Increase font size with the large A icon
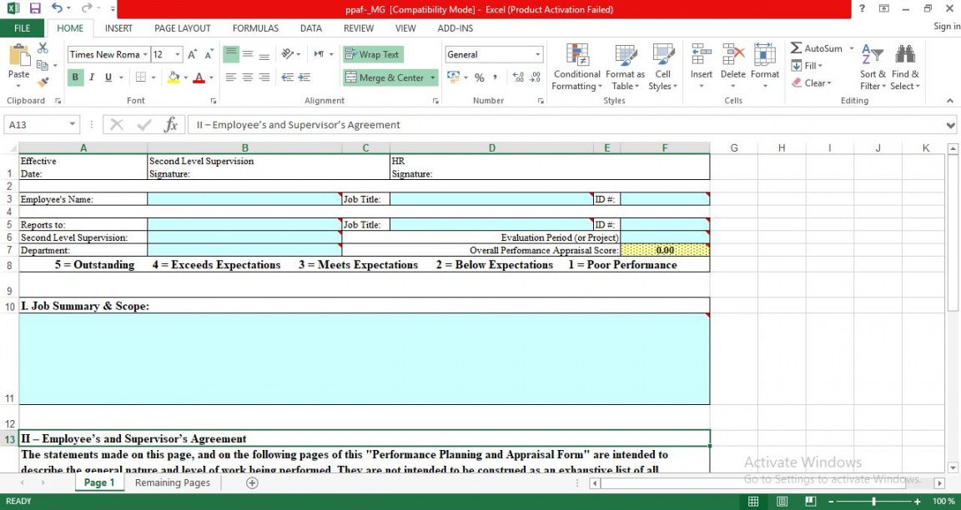The height and width of the screenshot is (510, 961). [x=193, y=54]
